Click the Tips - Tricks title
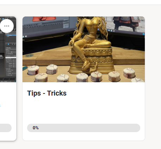 tap(47, 93)
